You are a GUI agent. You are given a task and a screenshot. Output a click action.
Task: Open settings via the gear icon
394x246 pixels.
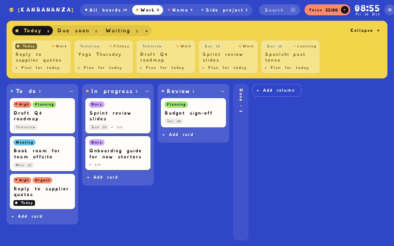coord(390,10)
